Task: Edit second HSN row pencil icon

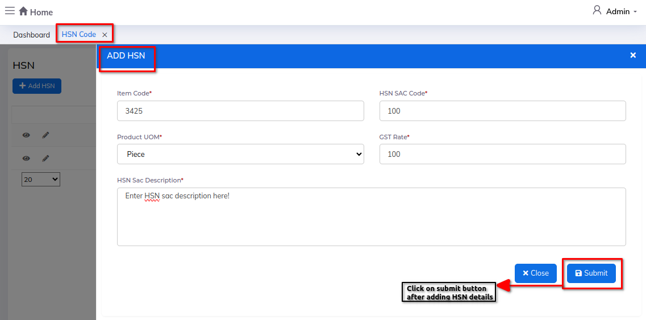Action: 45,158
